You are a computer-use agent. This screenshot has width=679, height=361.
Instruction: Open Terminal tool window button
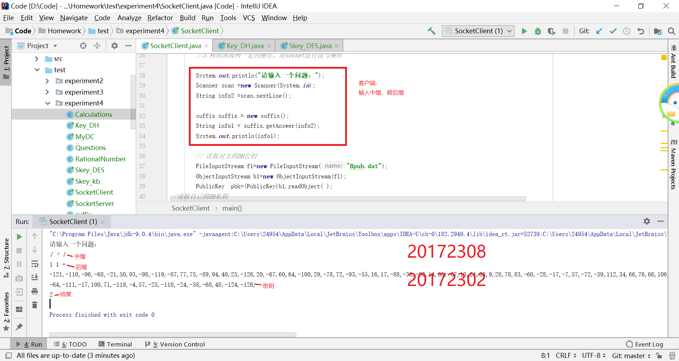tap(115, 344)
